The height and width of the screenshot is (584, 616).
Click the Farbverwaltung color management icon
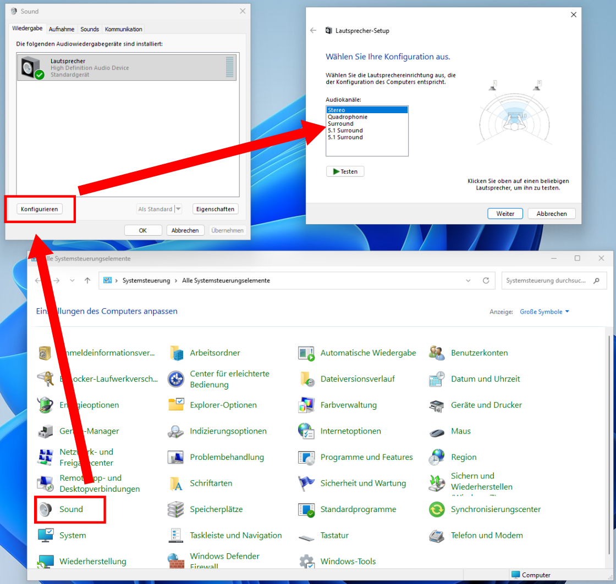(306, 405)
